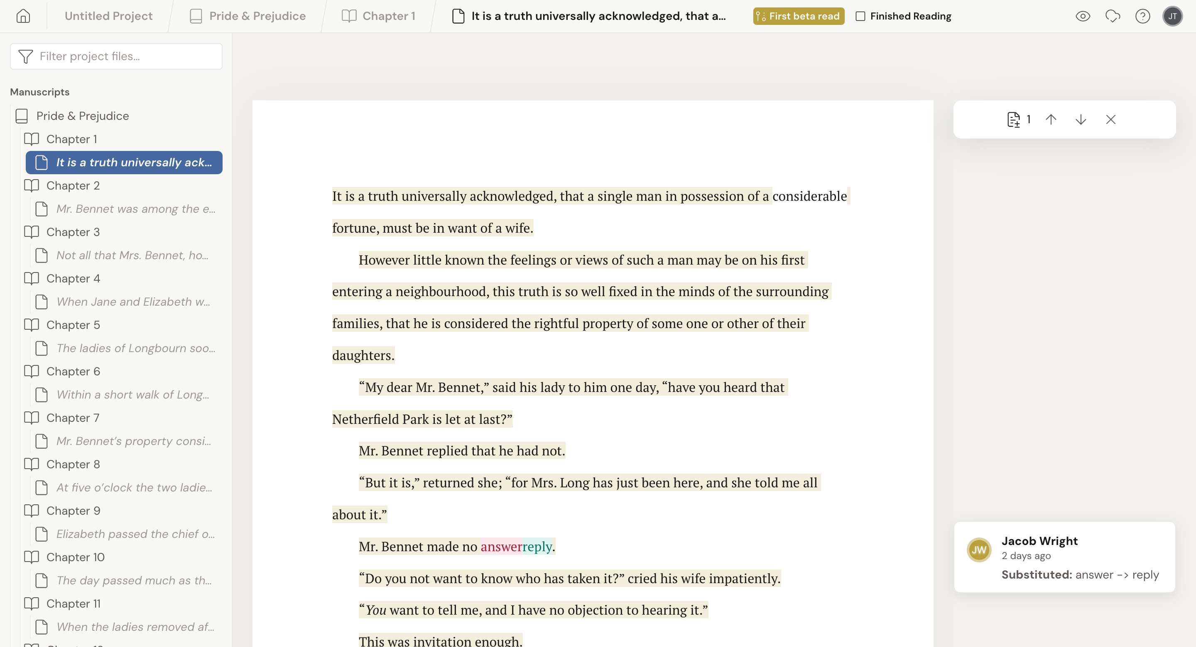Open the help question mark icon
The height and width of the screenshot is (647, 1196).
tap(1142, 16)
